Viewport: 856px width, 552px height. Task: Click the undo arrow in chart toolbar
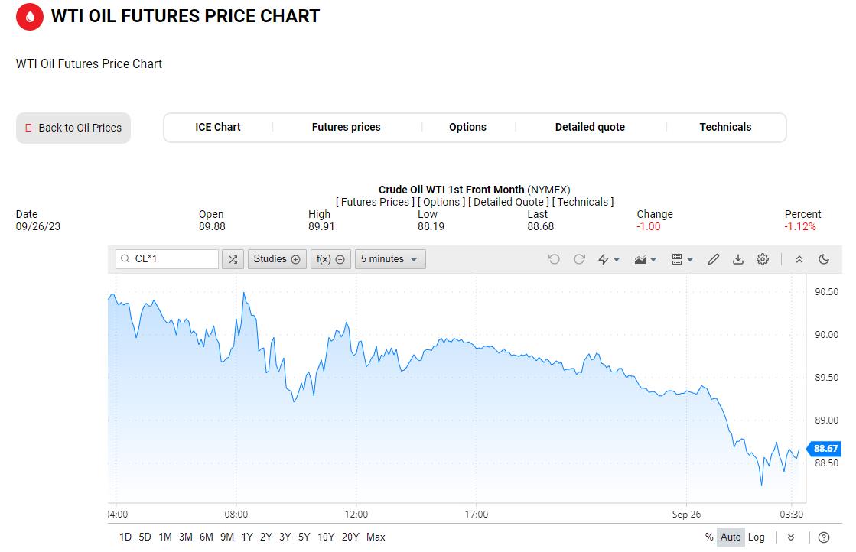coord(554,259)
